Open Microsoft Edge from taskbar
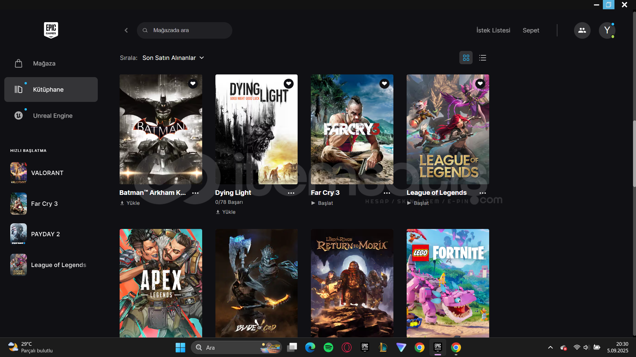 click(310, 347)
